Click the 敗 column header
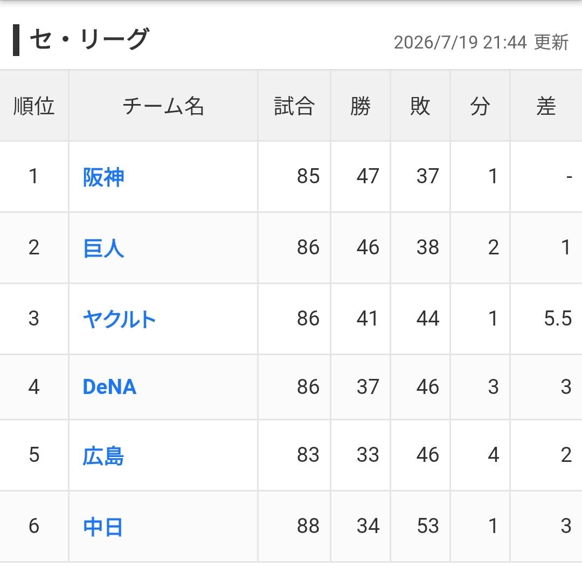 (x=420, y=106)
